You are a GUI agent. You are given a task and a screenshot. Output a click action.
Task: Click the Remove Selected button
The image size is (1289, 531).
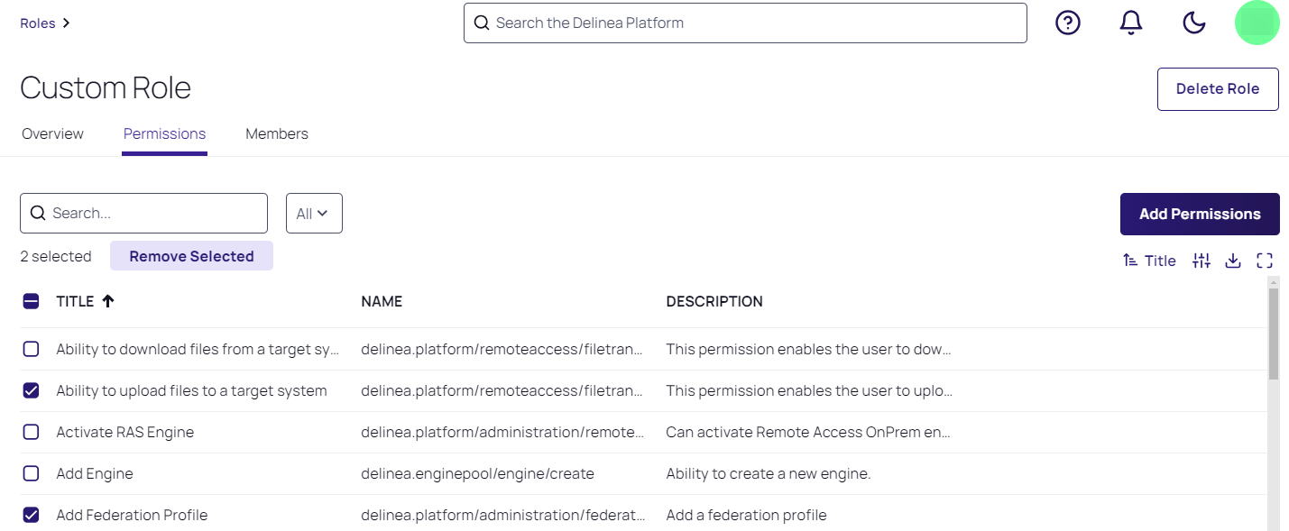191,256
